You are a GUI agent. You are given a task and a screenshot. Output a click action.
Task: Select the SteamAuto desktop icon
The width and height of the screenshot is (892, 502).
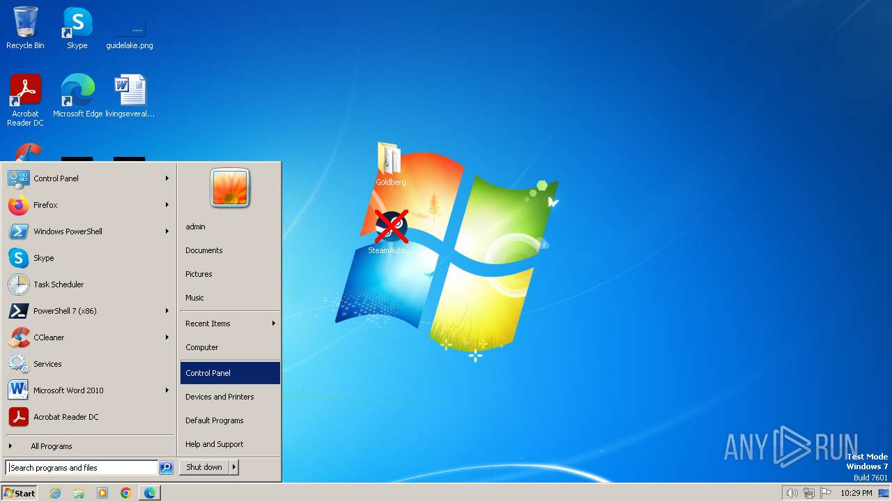[390, 233]
